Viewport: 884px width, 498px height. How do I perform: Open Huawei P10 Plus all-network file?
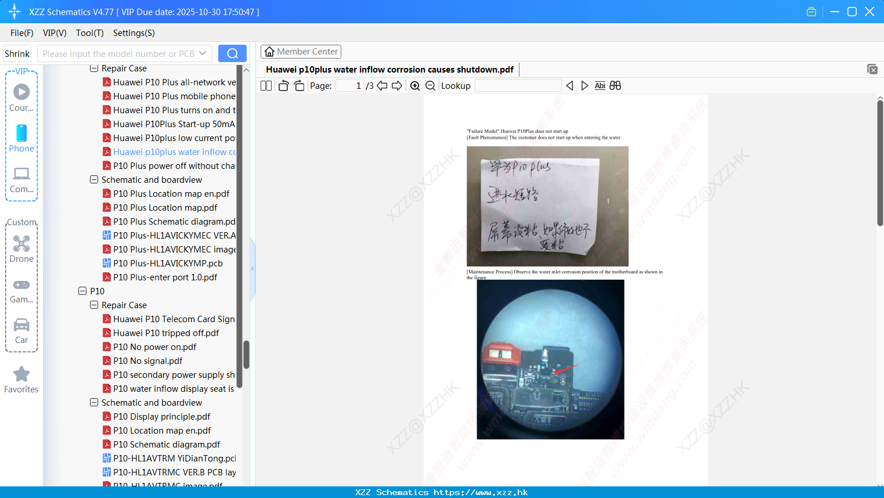click(169, 82)
